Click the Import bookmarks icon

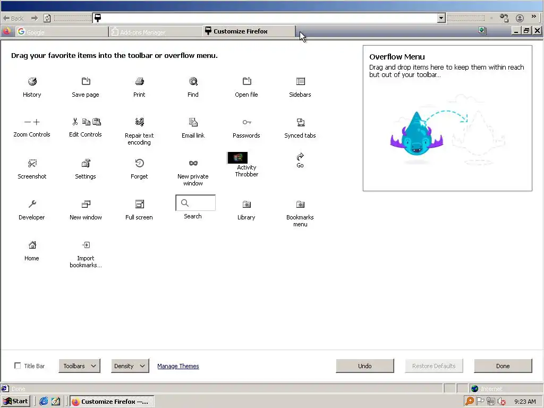(x=86, y=245)
